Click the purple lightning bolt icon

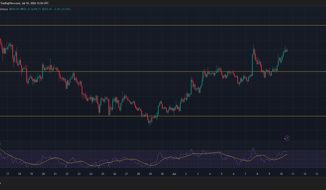coord(287,138)
